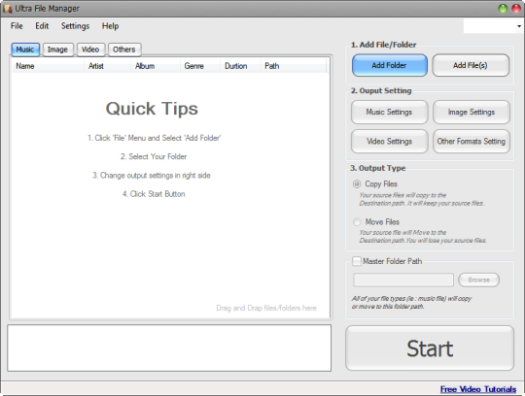
Task: Click tip '4. Click Start Button'
Action: (154, 194)
